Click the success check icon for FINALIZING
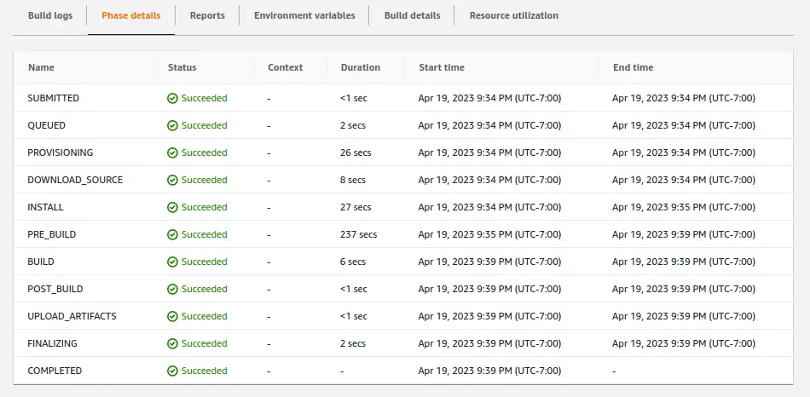This screenshot has width=810, height=397. pyautogui.click(x=172, y=344)
